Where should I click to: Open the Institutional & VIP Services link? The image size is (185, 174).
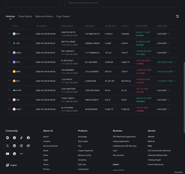click(125, 146)
